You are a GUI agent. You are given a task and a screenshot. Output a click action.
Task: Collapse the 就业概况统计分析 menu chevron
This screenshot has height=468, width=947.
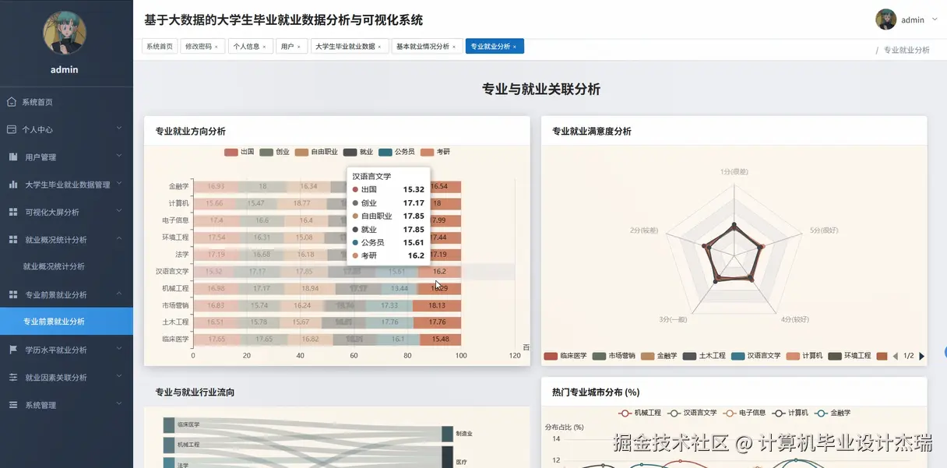coord(119,239)
